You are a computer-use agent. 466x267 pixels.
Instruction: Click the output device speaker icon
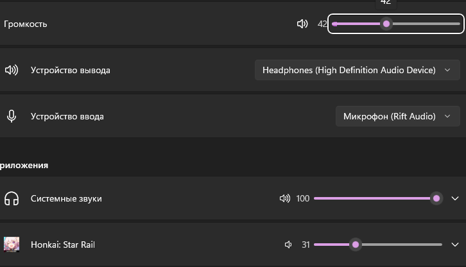11,70
